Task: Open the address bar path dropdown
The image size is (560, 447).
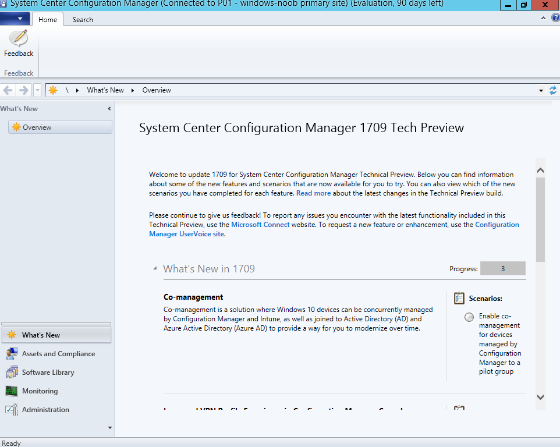Action: point(541,90)
